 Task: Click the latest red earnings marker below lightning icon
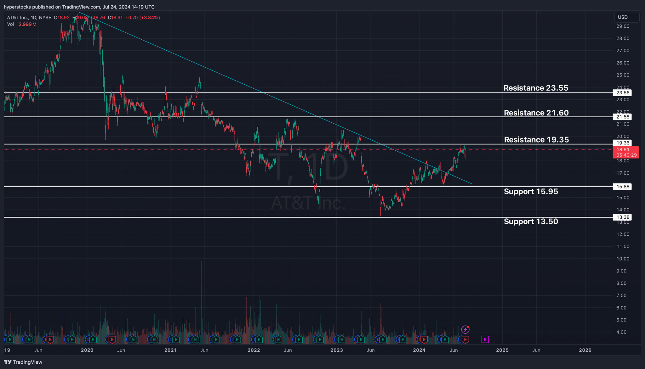coord(465,339)
